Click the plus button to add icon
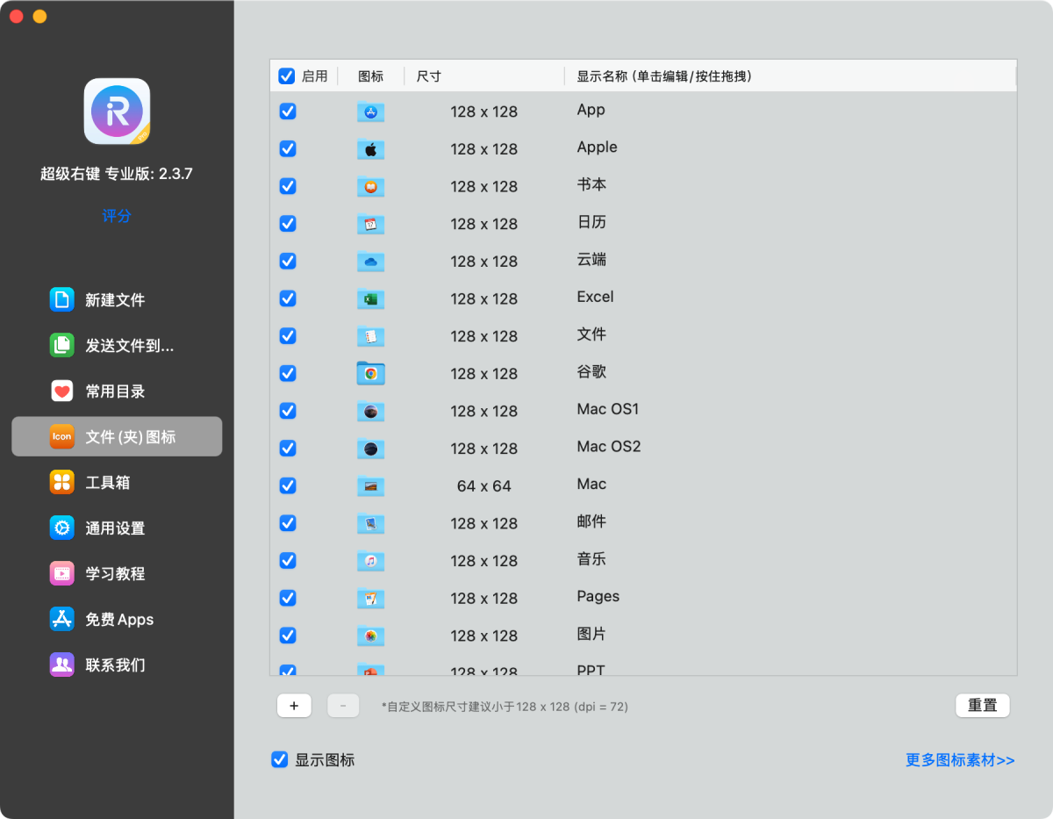Image resolution: width=1053 pixels, height=819 pixels. 294,706
